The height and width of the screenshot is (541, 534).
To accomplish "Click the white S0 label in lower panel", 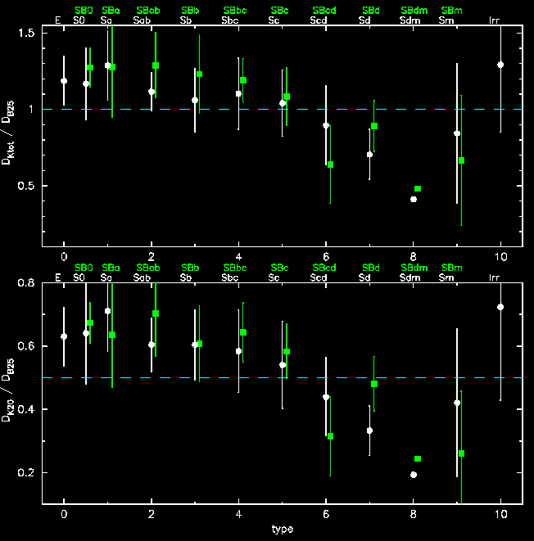I will tap(79, 277).
